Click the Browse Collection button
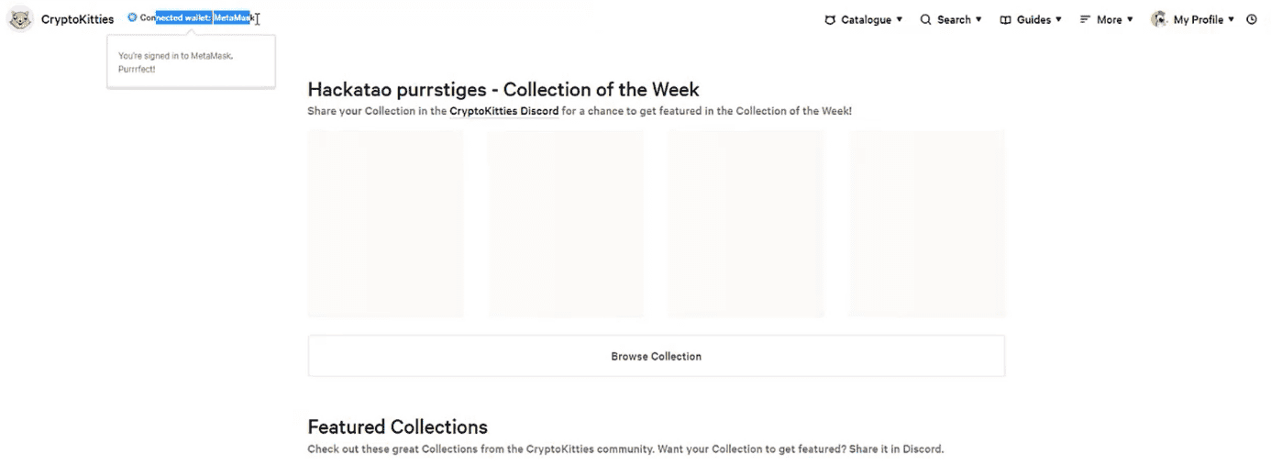1271x476 pixels. tap(657, 356)
